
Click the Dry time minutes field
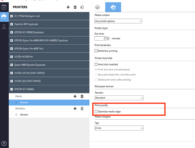tap(100, 39)
